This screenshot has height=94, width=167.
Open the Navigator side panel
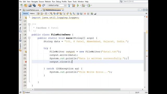point(20,16)
